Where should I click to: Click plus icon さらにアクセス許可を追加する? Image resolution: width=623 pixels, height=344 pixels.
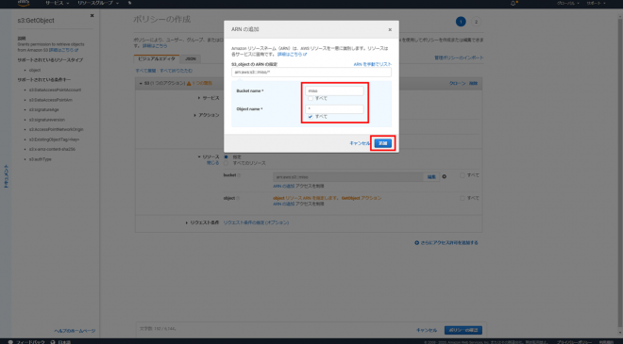[417, 243]
